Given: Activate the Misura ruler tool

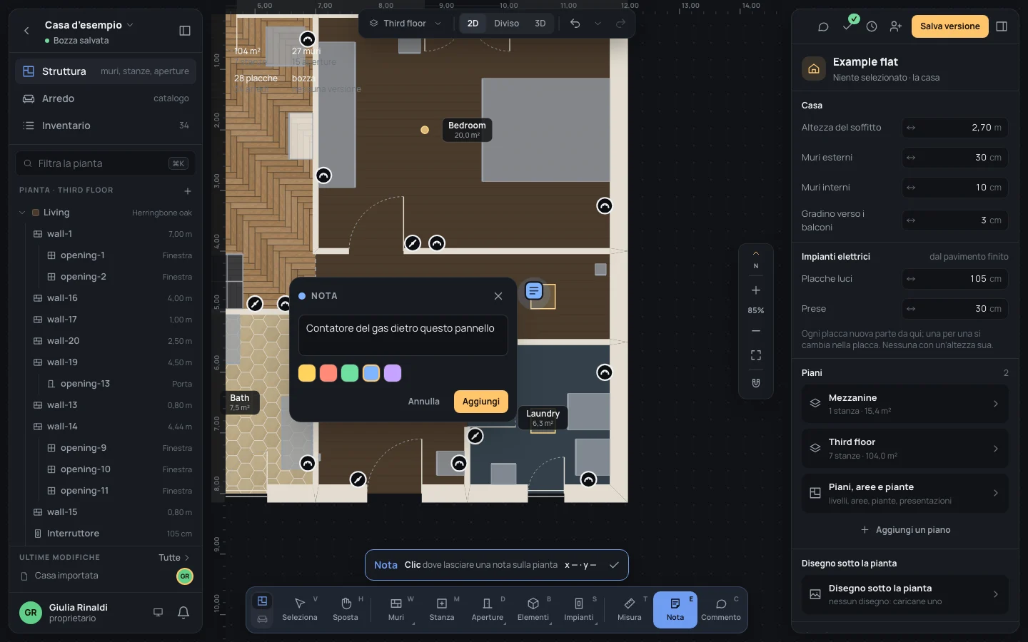Looking at the screenshot, I should pos(630,610).
